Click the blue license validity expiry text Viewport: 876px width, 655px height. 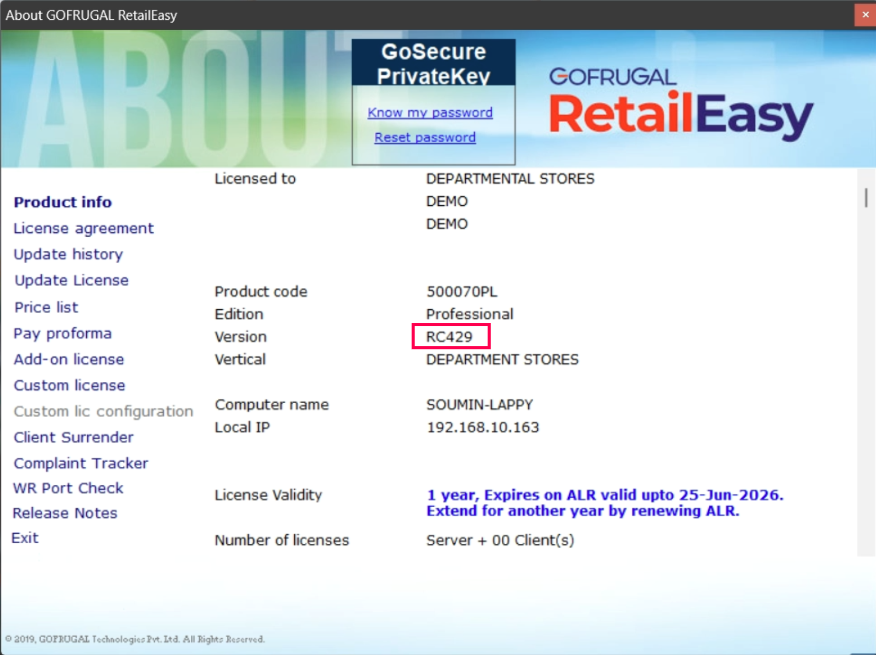[x=605, y=502]
